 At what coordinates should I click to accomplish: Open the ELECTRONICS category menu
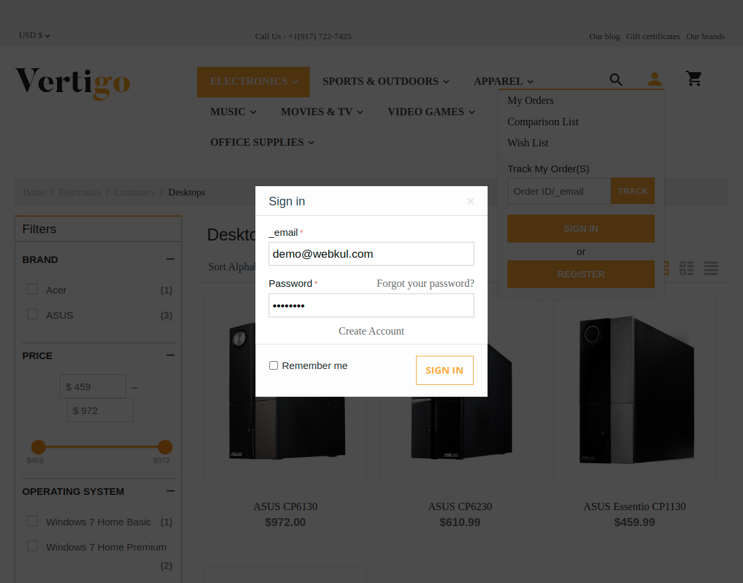point(253,81)
